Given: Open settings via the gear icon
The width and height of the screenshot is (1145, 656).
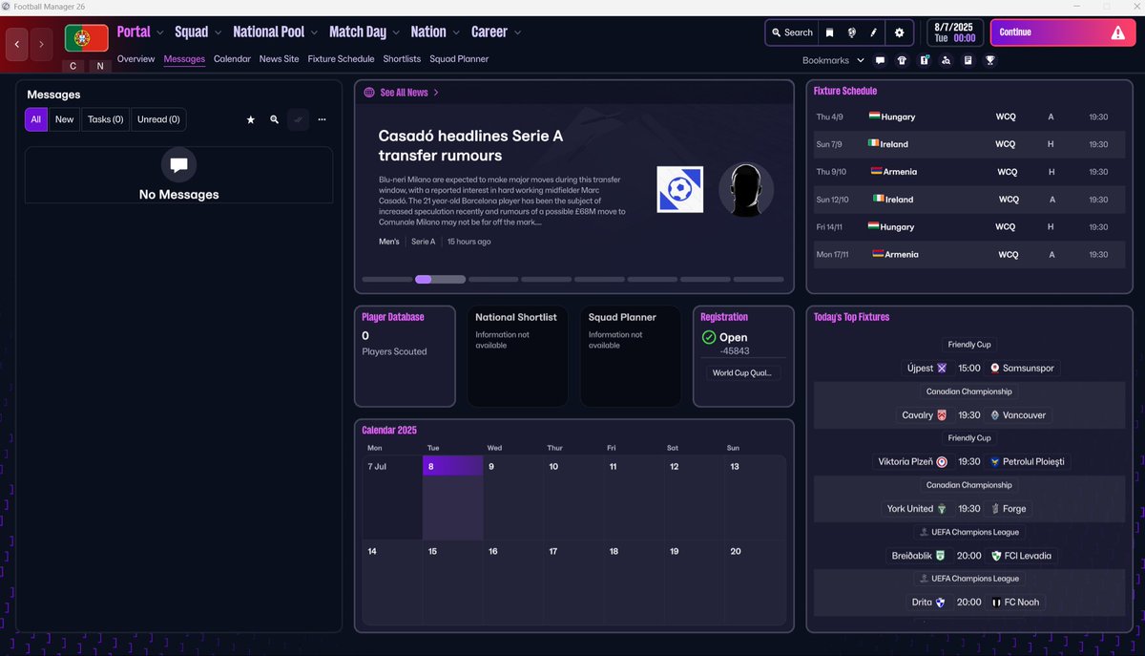Looking at the screenshot, I should [x=899, y=32].
